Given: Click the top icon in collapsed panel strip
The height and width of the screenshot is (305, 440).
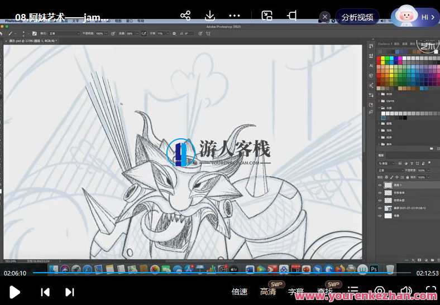Looking at the screenshot, I should click(x=371, y=46).
